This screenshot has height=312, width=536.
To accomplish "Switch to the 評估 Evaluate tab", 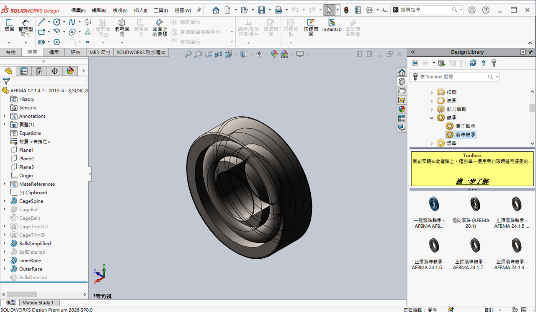I will point(75,52).
